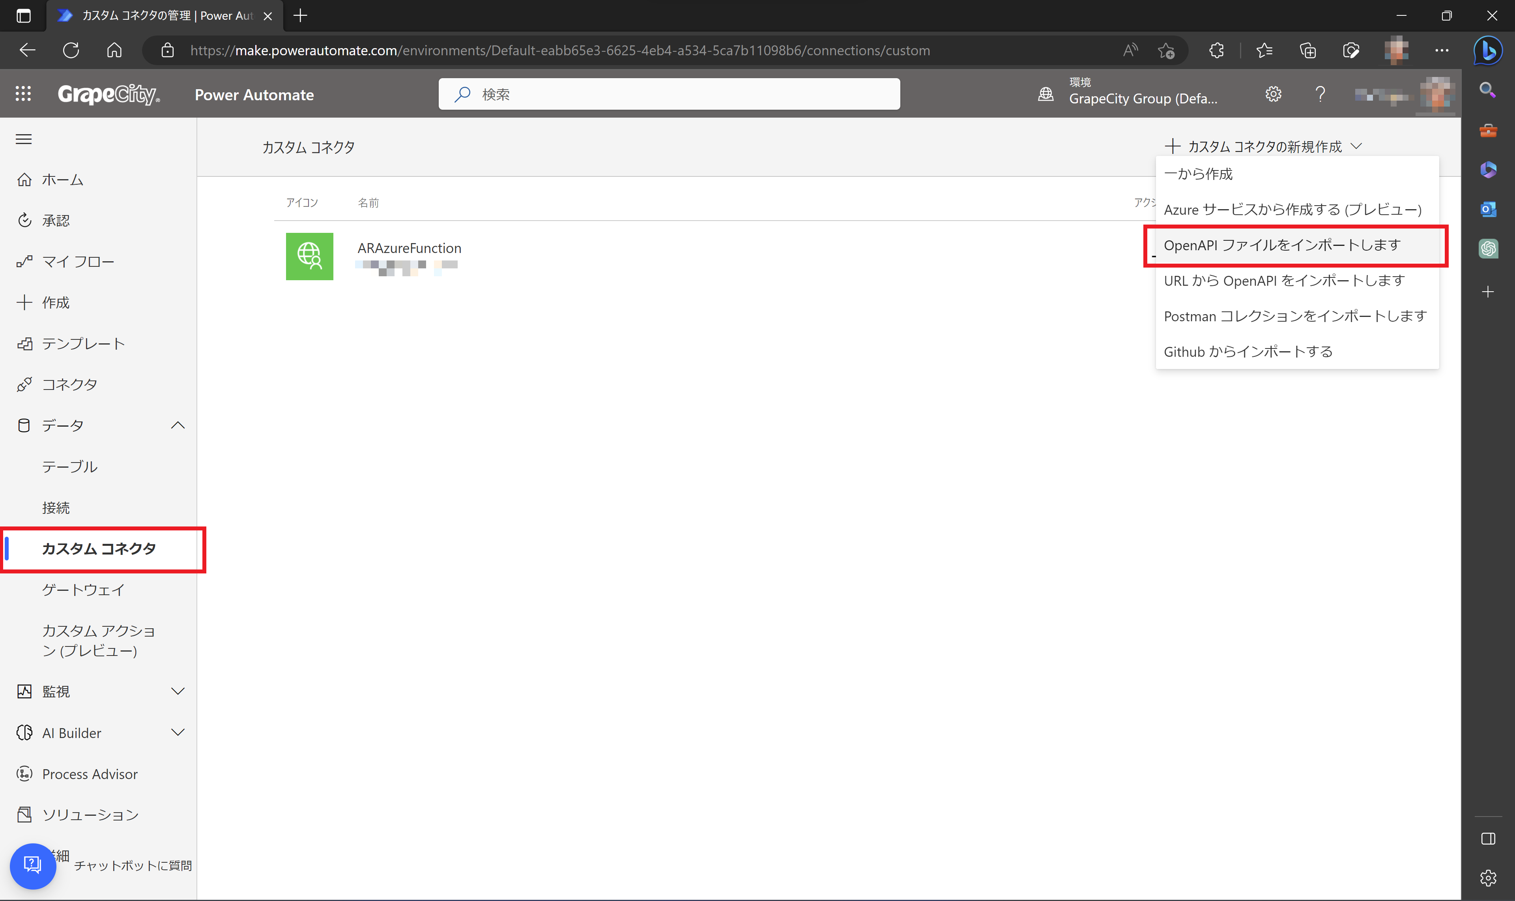The width and height of the screenshot is (1515, 901).
Task: Open Edge sidebar settings gear
Action: click(1488, 877)
